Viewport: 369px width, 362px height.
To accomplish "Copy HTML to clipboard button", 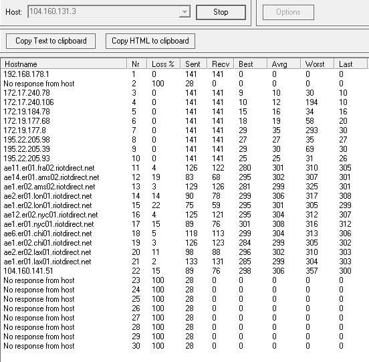I will click(x=150, y=41).
